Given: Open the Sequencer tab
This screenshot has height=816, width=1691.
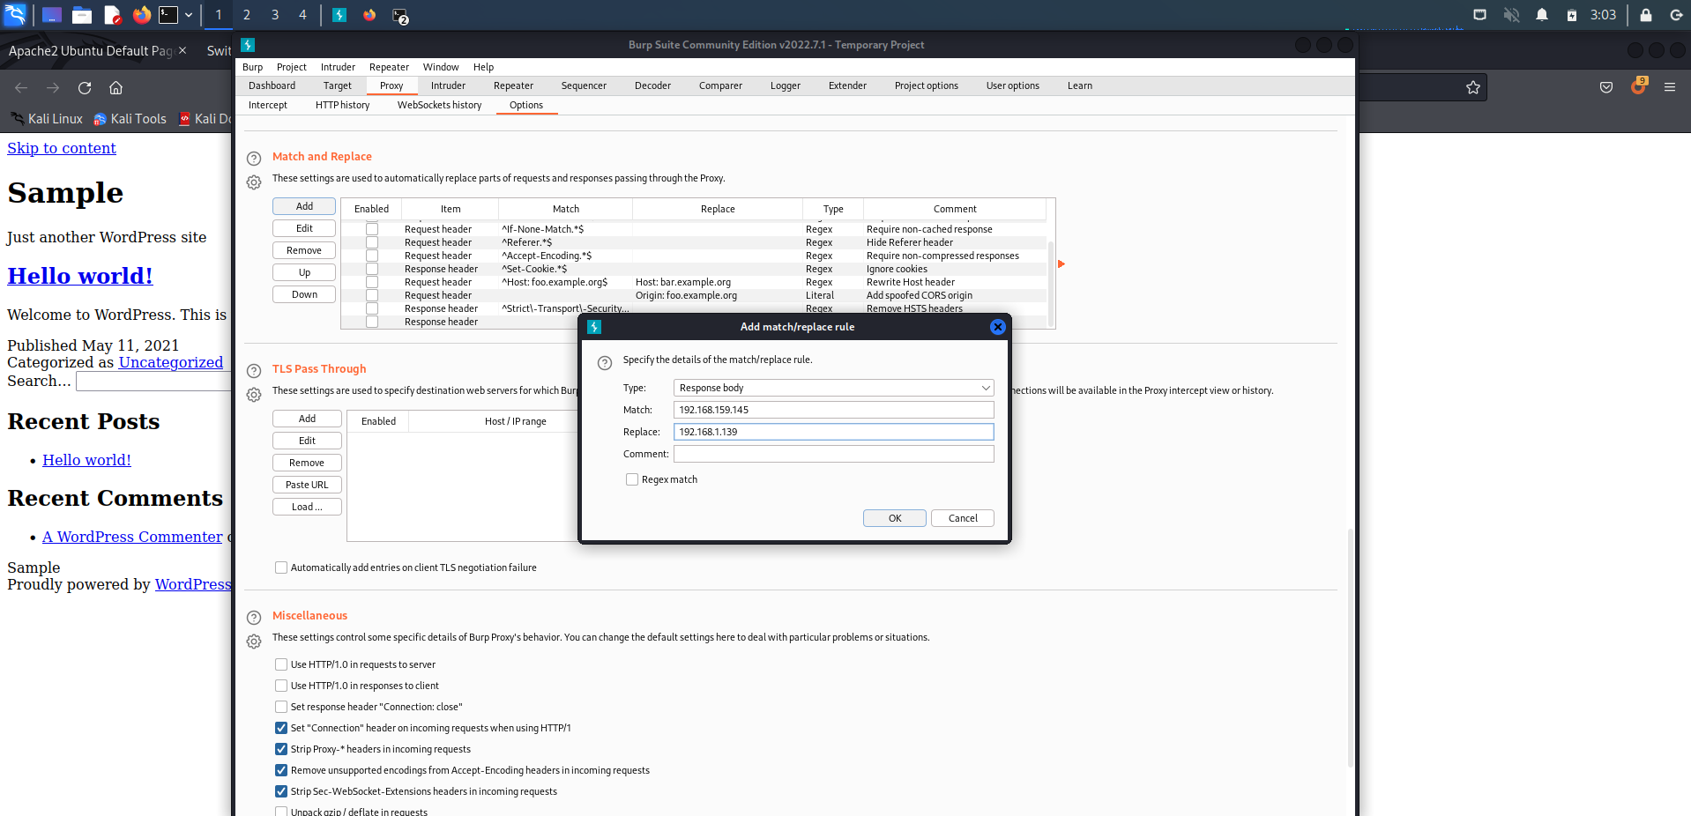Looking at the screenshot, I should [x=584, y=85].
